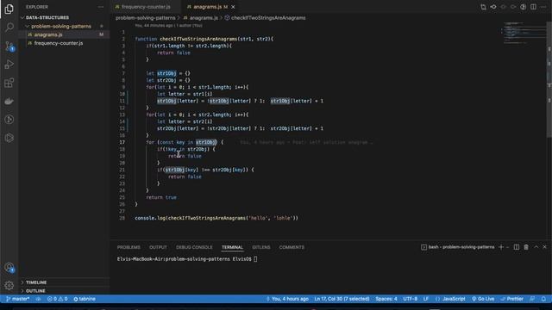This screenshot has width=552, height=310.
Task: Click the feedback icon in status bar
Action: [532, 299]
